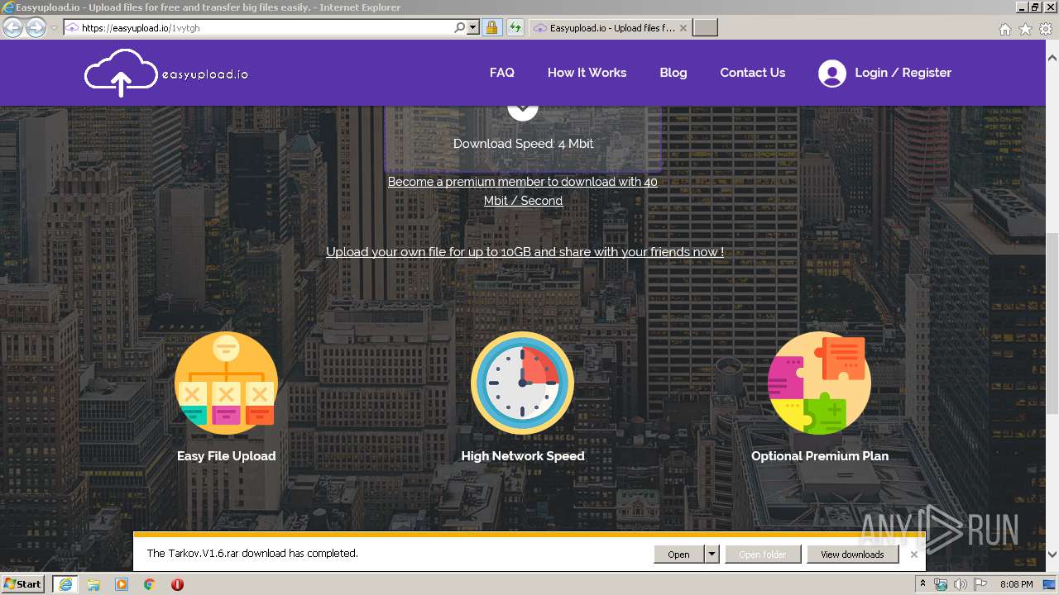This screenshot has height=595, width=1059.
Task: Click the address bar search magnifier icon
Action: 460,28
